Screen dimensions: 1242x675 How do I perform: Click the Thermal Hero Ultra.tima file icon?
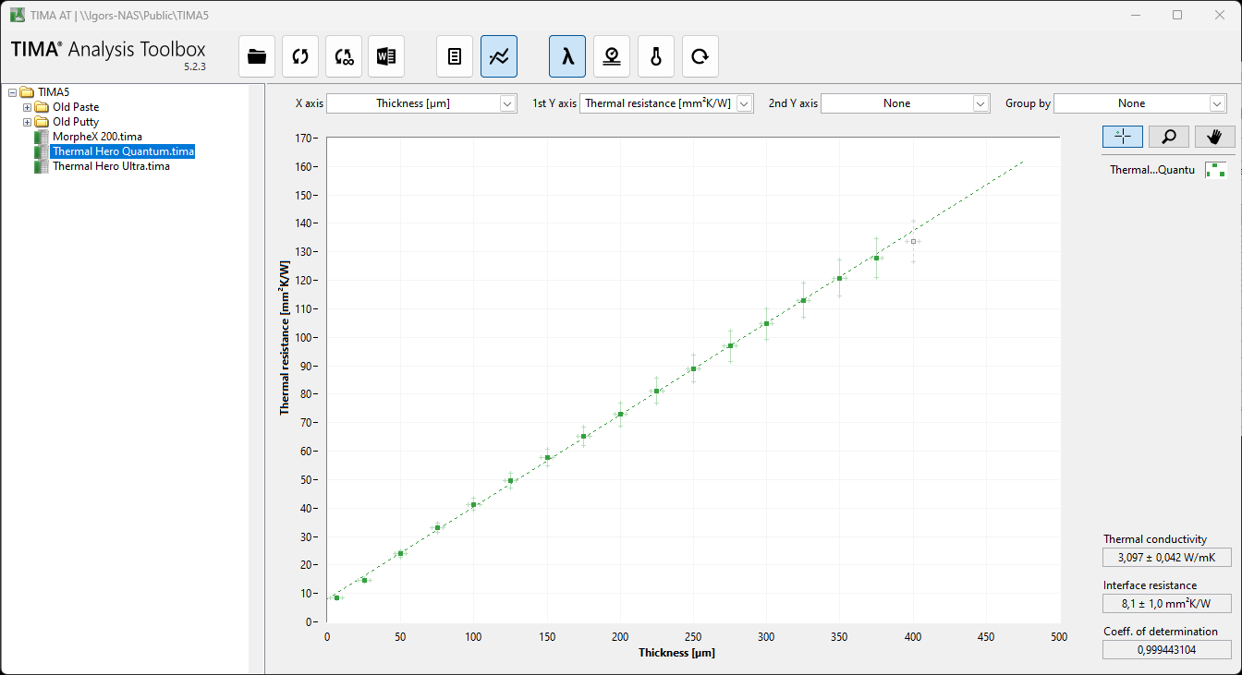pos(41,166)
